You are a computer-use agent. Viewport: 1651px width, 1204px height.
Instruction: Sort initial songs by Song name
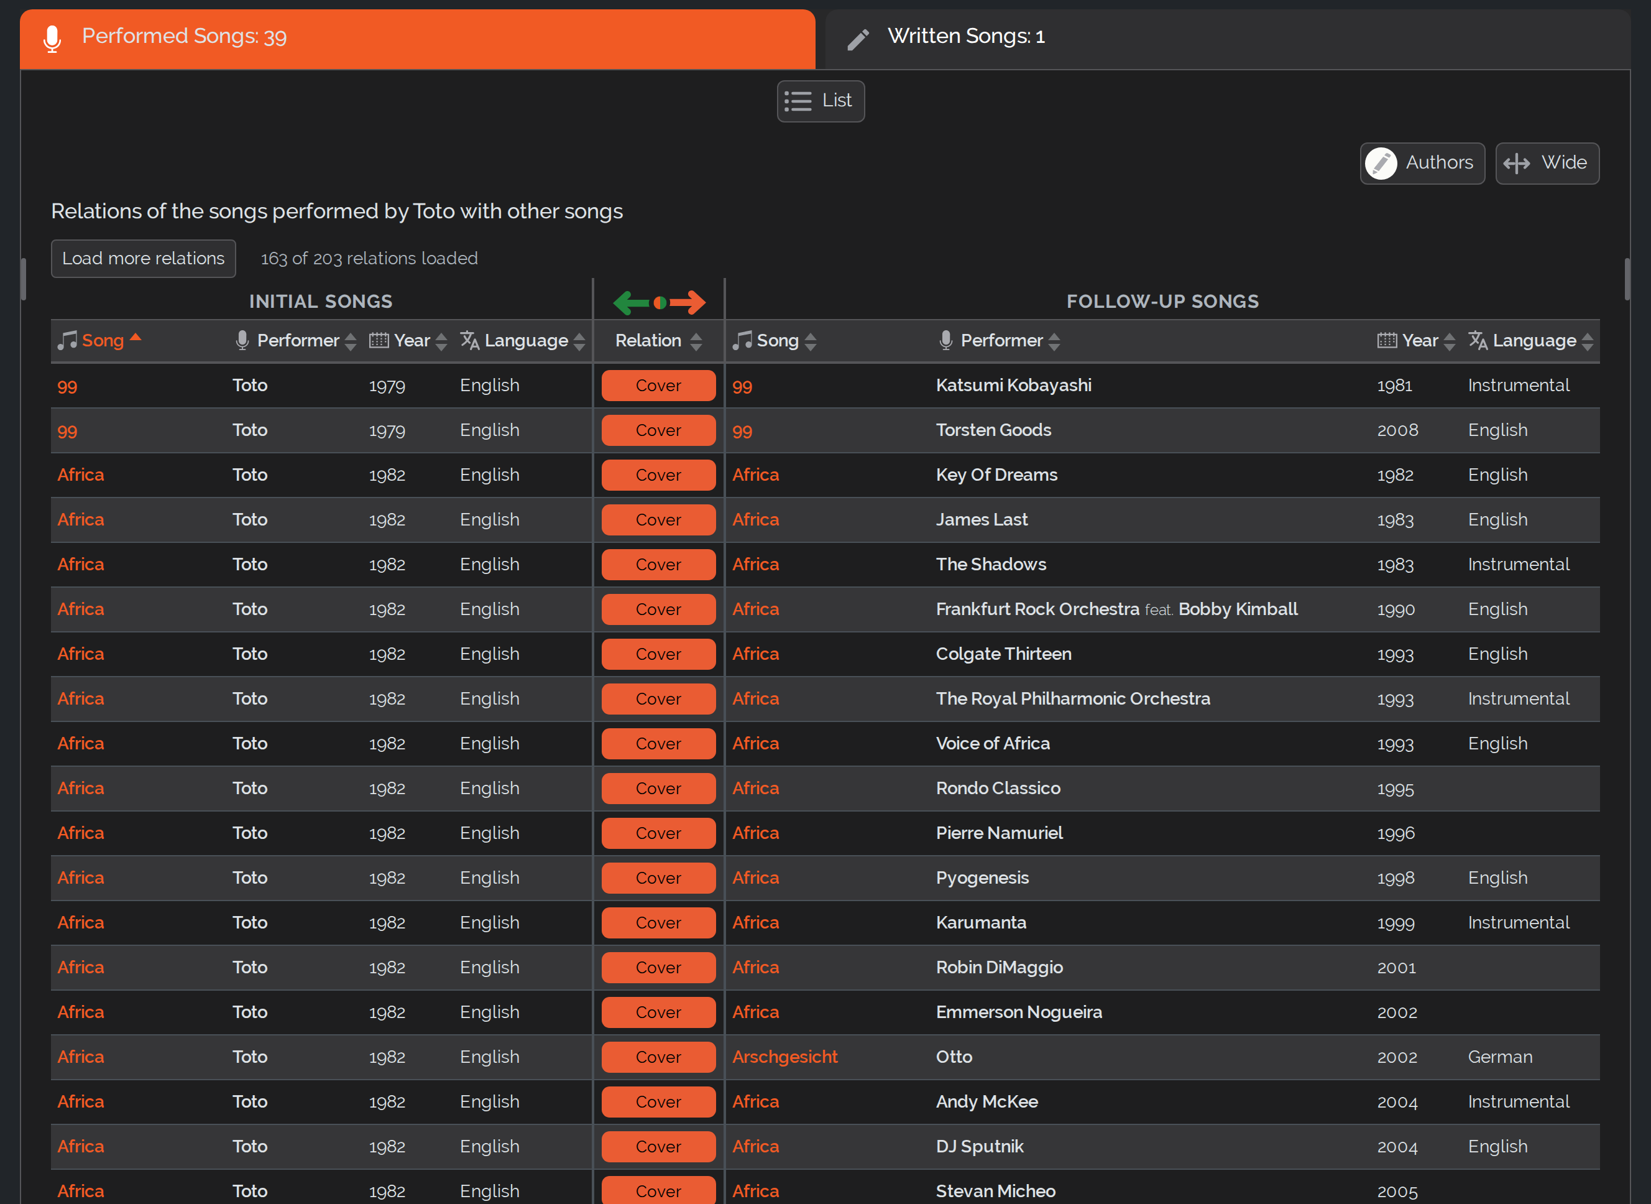pos(103,340)
